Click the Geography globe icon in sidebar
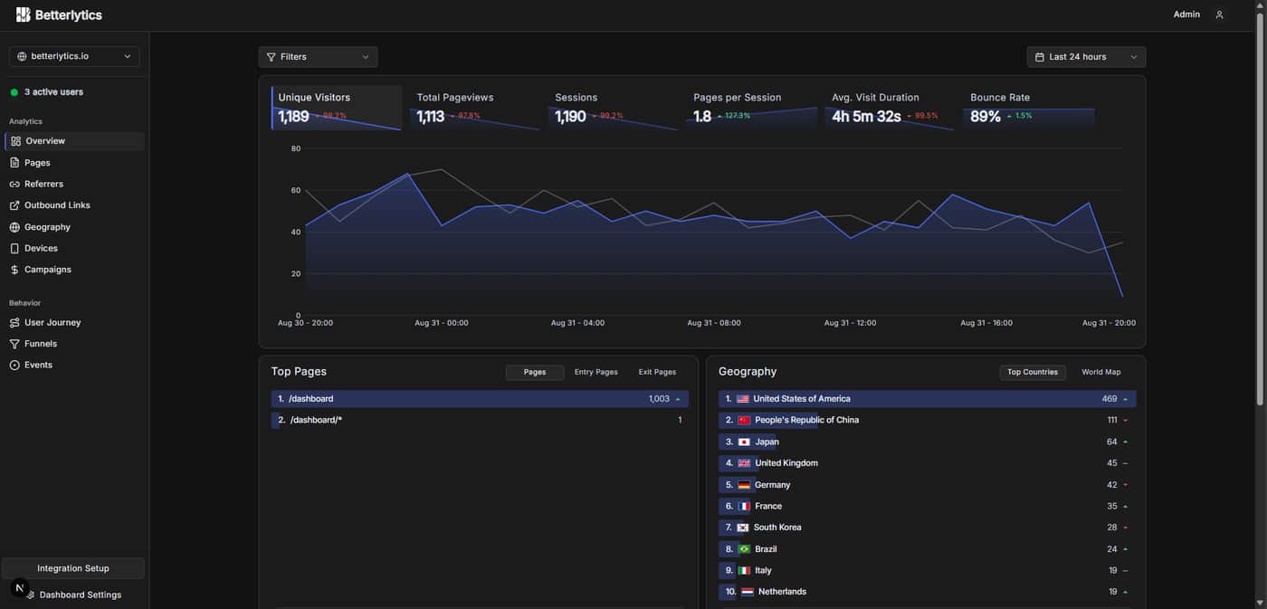 [14, 227]
